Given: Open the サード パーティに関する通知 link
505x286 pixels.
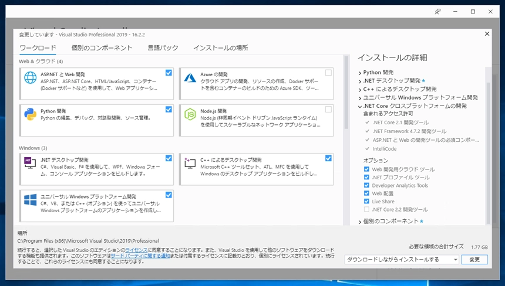Looking at the screenshot, I should tap(140, 256).
